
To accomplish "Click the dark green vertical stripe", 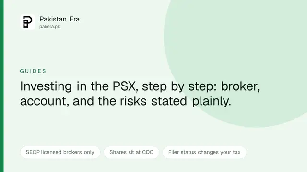I will 2,86.
